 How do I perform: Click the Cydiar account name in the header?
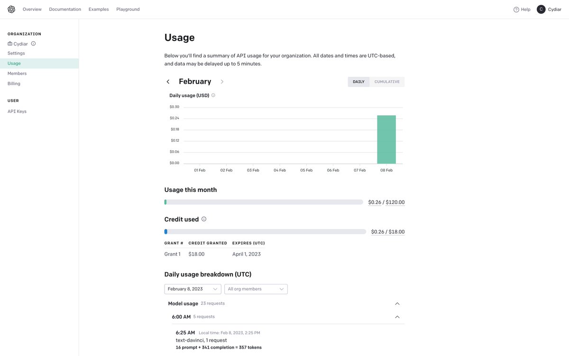coord(555,9)
